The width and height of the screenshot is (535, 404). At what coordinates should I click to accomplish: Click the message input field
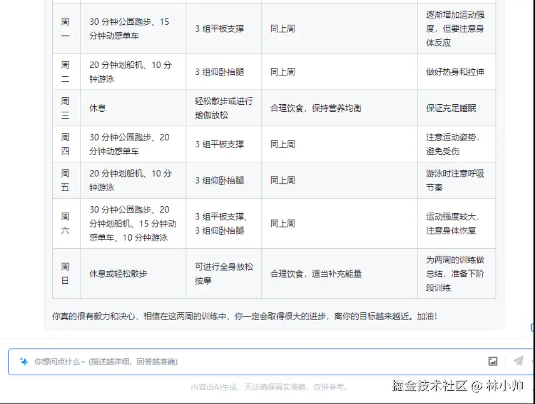pos(228,361)
